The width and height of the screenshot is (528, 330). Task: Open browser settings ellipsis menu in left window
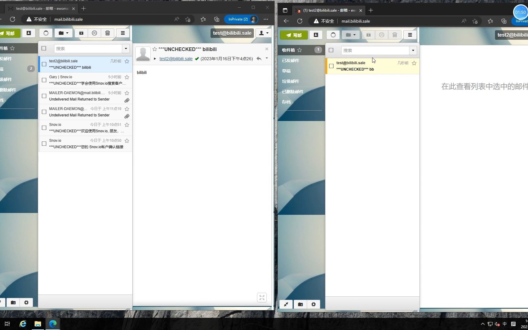pyautogui.click(x=266, y=19)
